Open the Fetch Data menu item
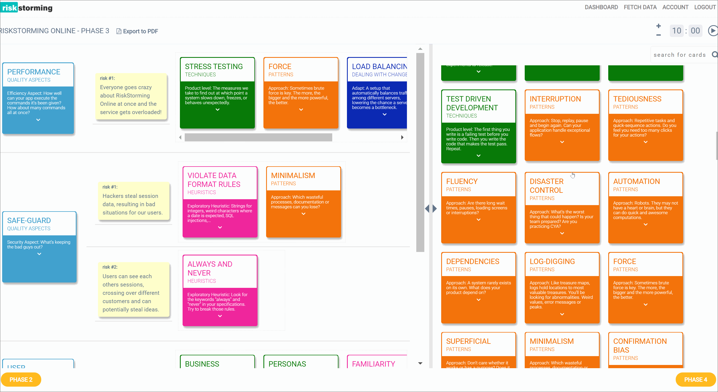The image size is (718, 392). pos(640,7)
